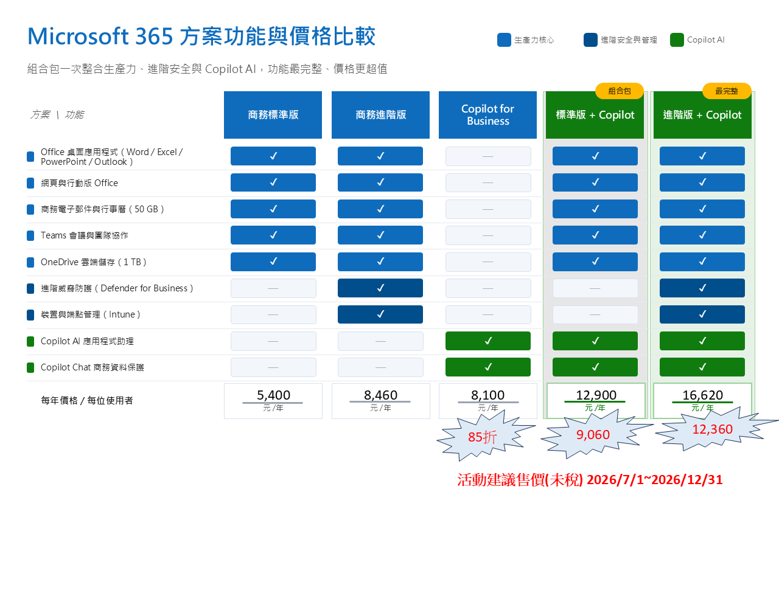Click the 方案 | 功能 header label

tap(57, 114)
